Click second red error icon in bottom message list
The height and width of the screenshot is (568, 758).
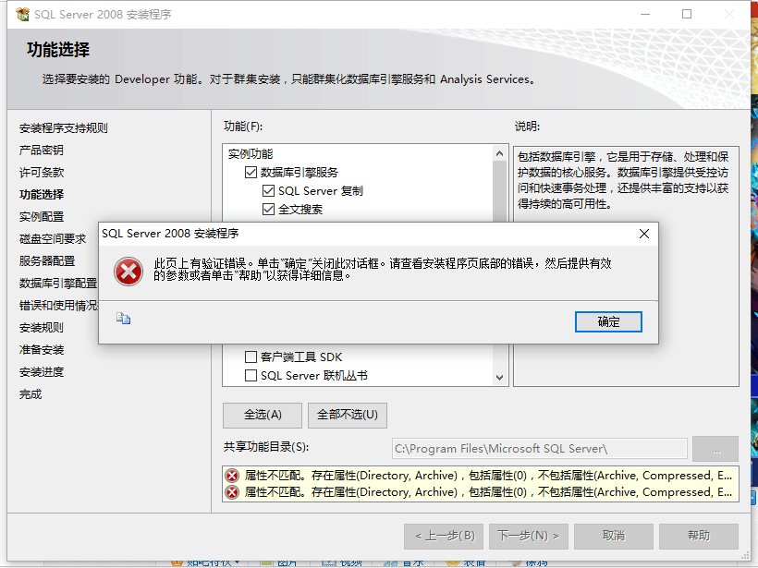[x=232, y=492]
